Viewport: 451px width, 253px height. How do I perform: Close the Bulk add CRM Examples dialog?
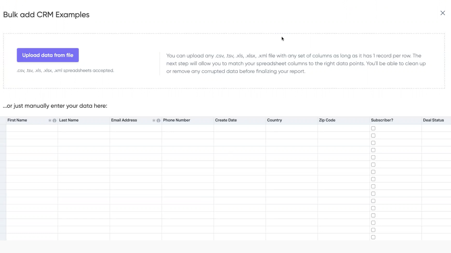click(443, 13)
